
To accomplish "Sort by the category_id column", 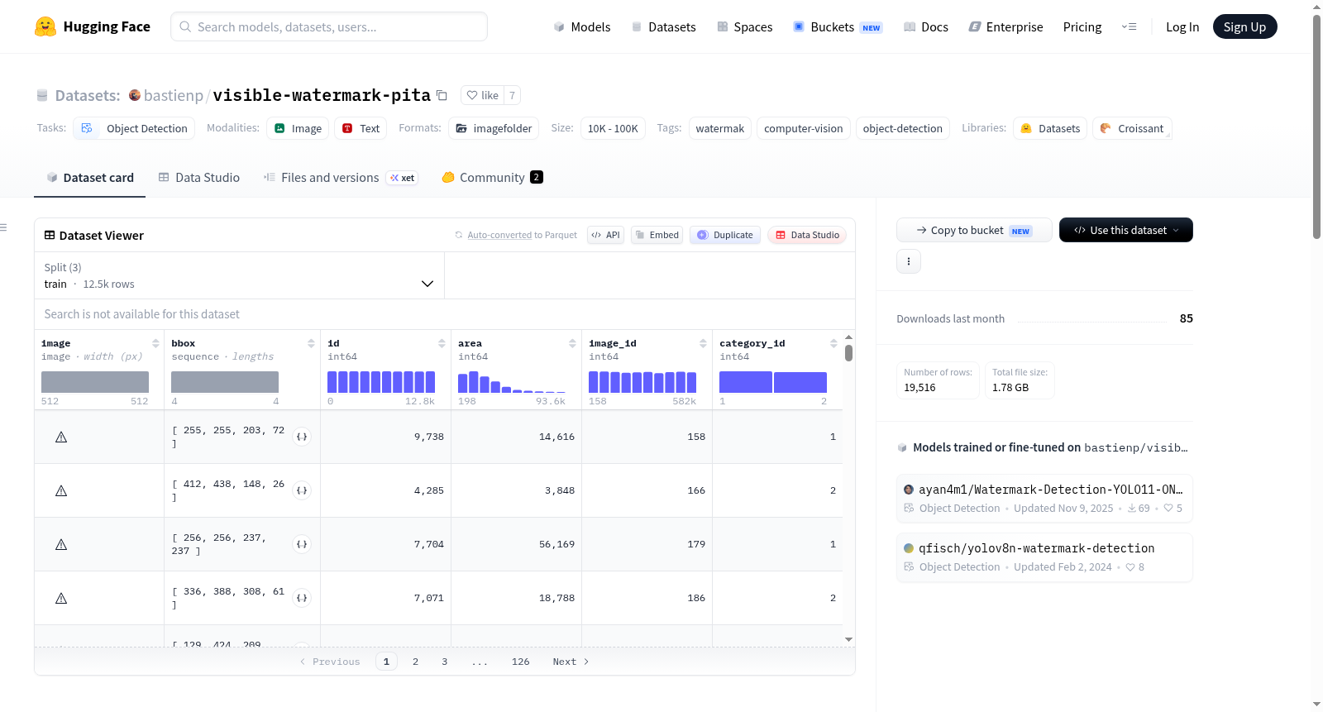I will [833, 343].
